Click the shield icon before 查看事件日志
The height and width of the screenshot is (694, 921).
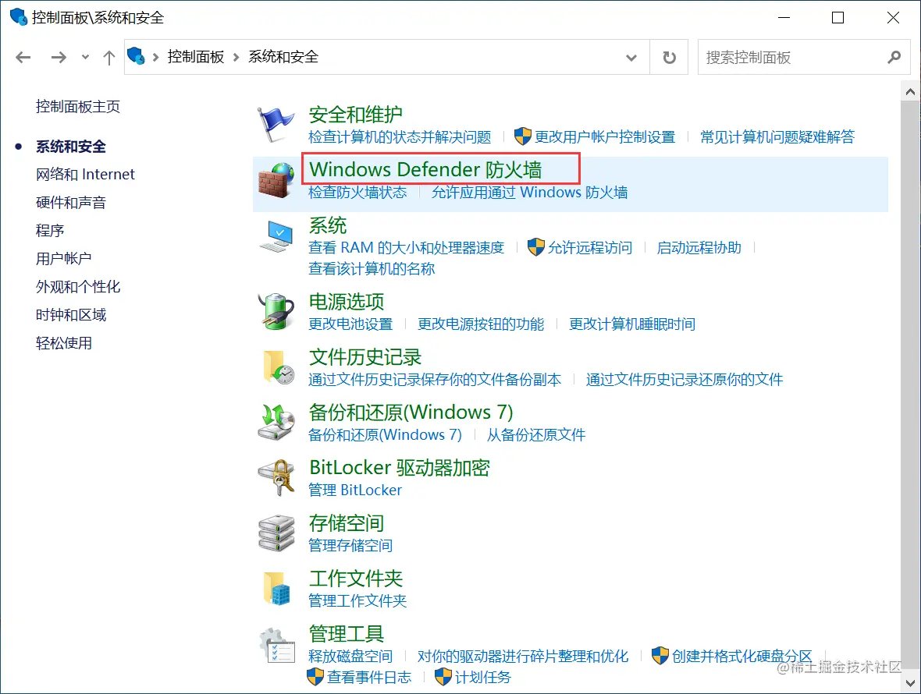315,676
